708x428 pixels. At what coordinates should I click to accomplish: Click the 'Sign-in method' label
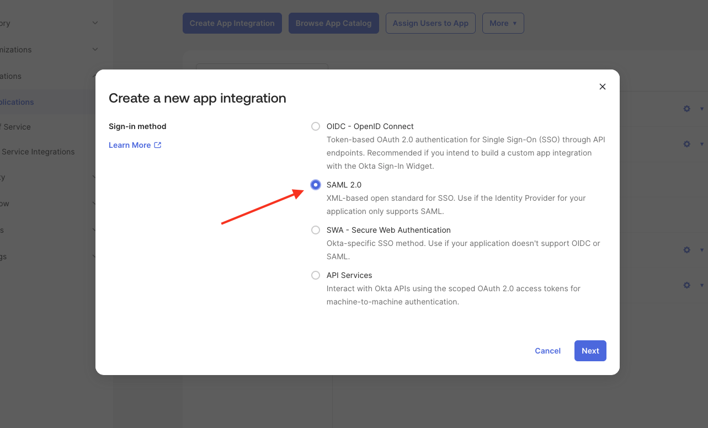pos(137,126)
